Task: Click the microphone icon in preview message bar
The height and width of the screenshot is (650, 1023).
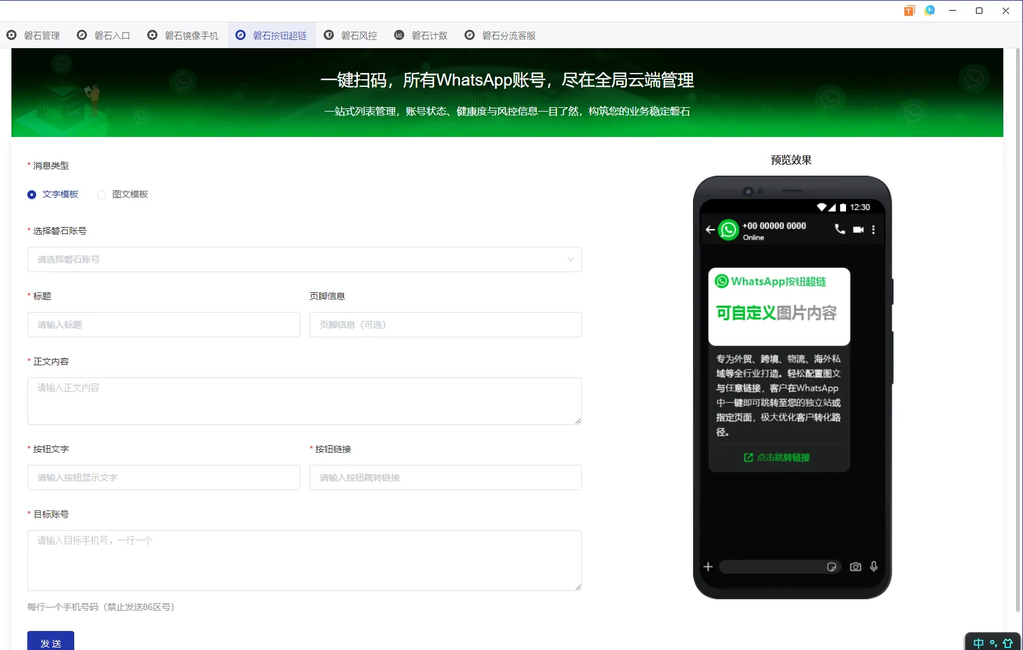Action: pyautogui.click(x=874, y=566)
